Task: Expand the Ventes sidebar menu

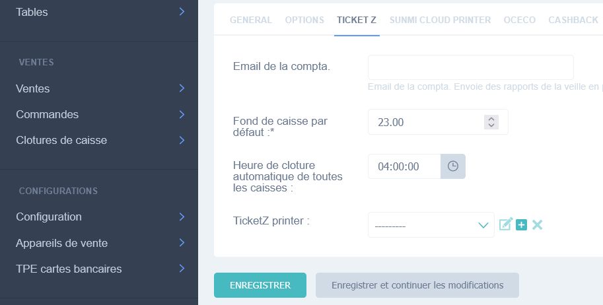Action: [x=99, y=88]
